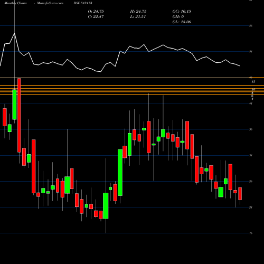This screenshot has height=264, width=264.
Task: Click the high value H: 24.75
Action: coord(138,12)
